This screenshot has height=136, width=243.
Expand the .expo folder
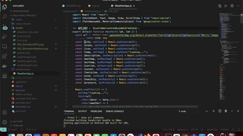point(19,20)
